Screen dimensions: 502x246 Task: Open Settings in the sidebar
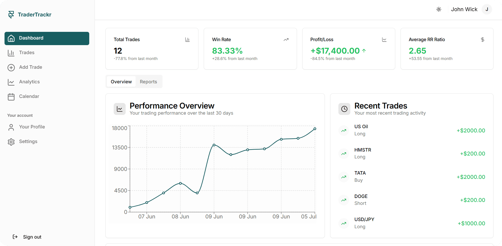pyautogui.click(x=28, y=141)
